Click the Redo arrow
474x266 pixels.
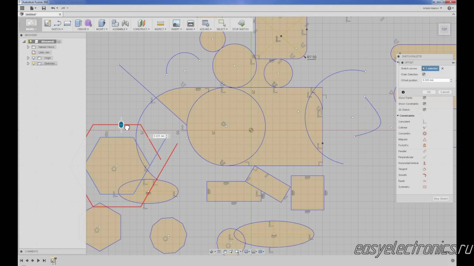63,8
